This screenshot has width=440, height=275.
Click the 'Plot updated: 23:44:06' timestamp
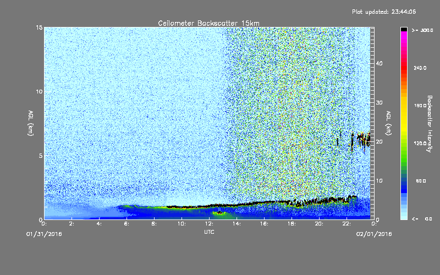[384, 12]
